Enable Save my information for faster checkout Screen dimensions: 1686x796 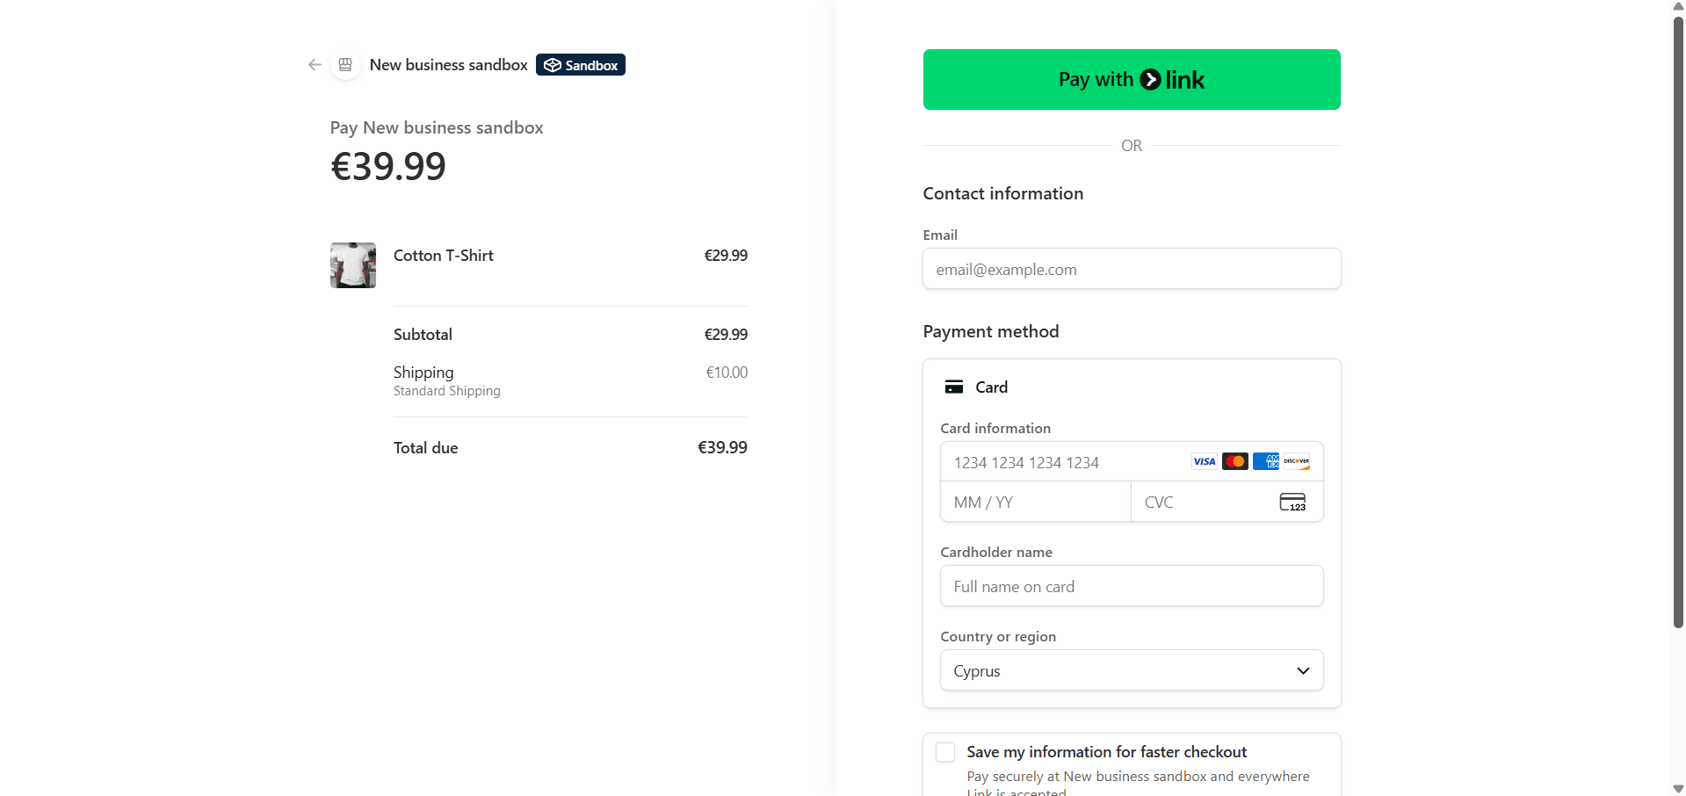pyautogui.click(x=944, y=752)
